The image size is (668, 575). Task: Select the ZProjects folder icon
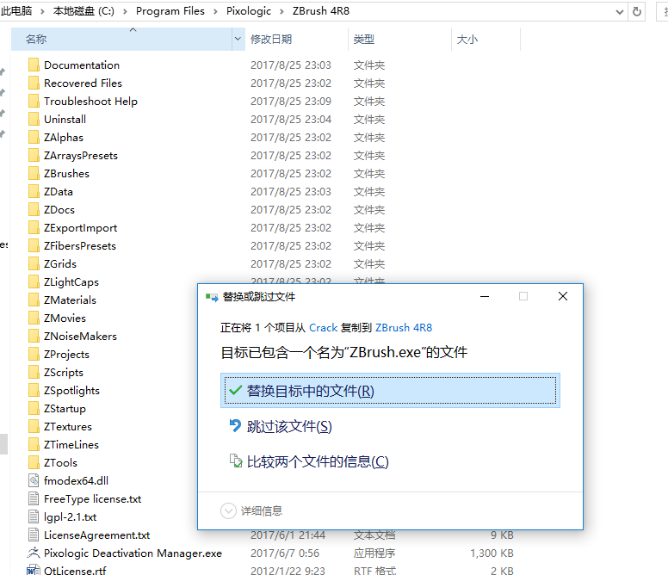click(x=34, y=355)
